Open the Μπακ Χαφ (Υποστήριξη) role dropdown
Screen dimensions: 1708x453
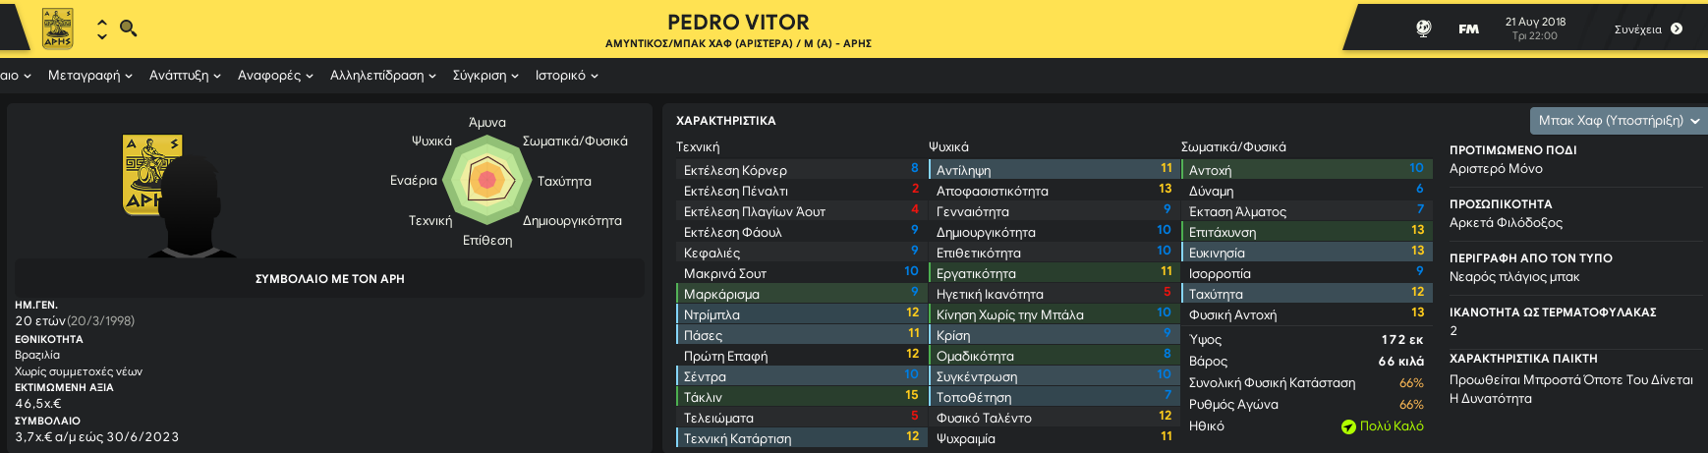(x=1618, y=121)
